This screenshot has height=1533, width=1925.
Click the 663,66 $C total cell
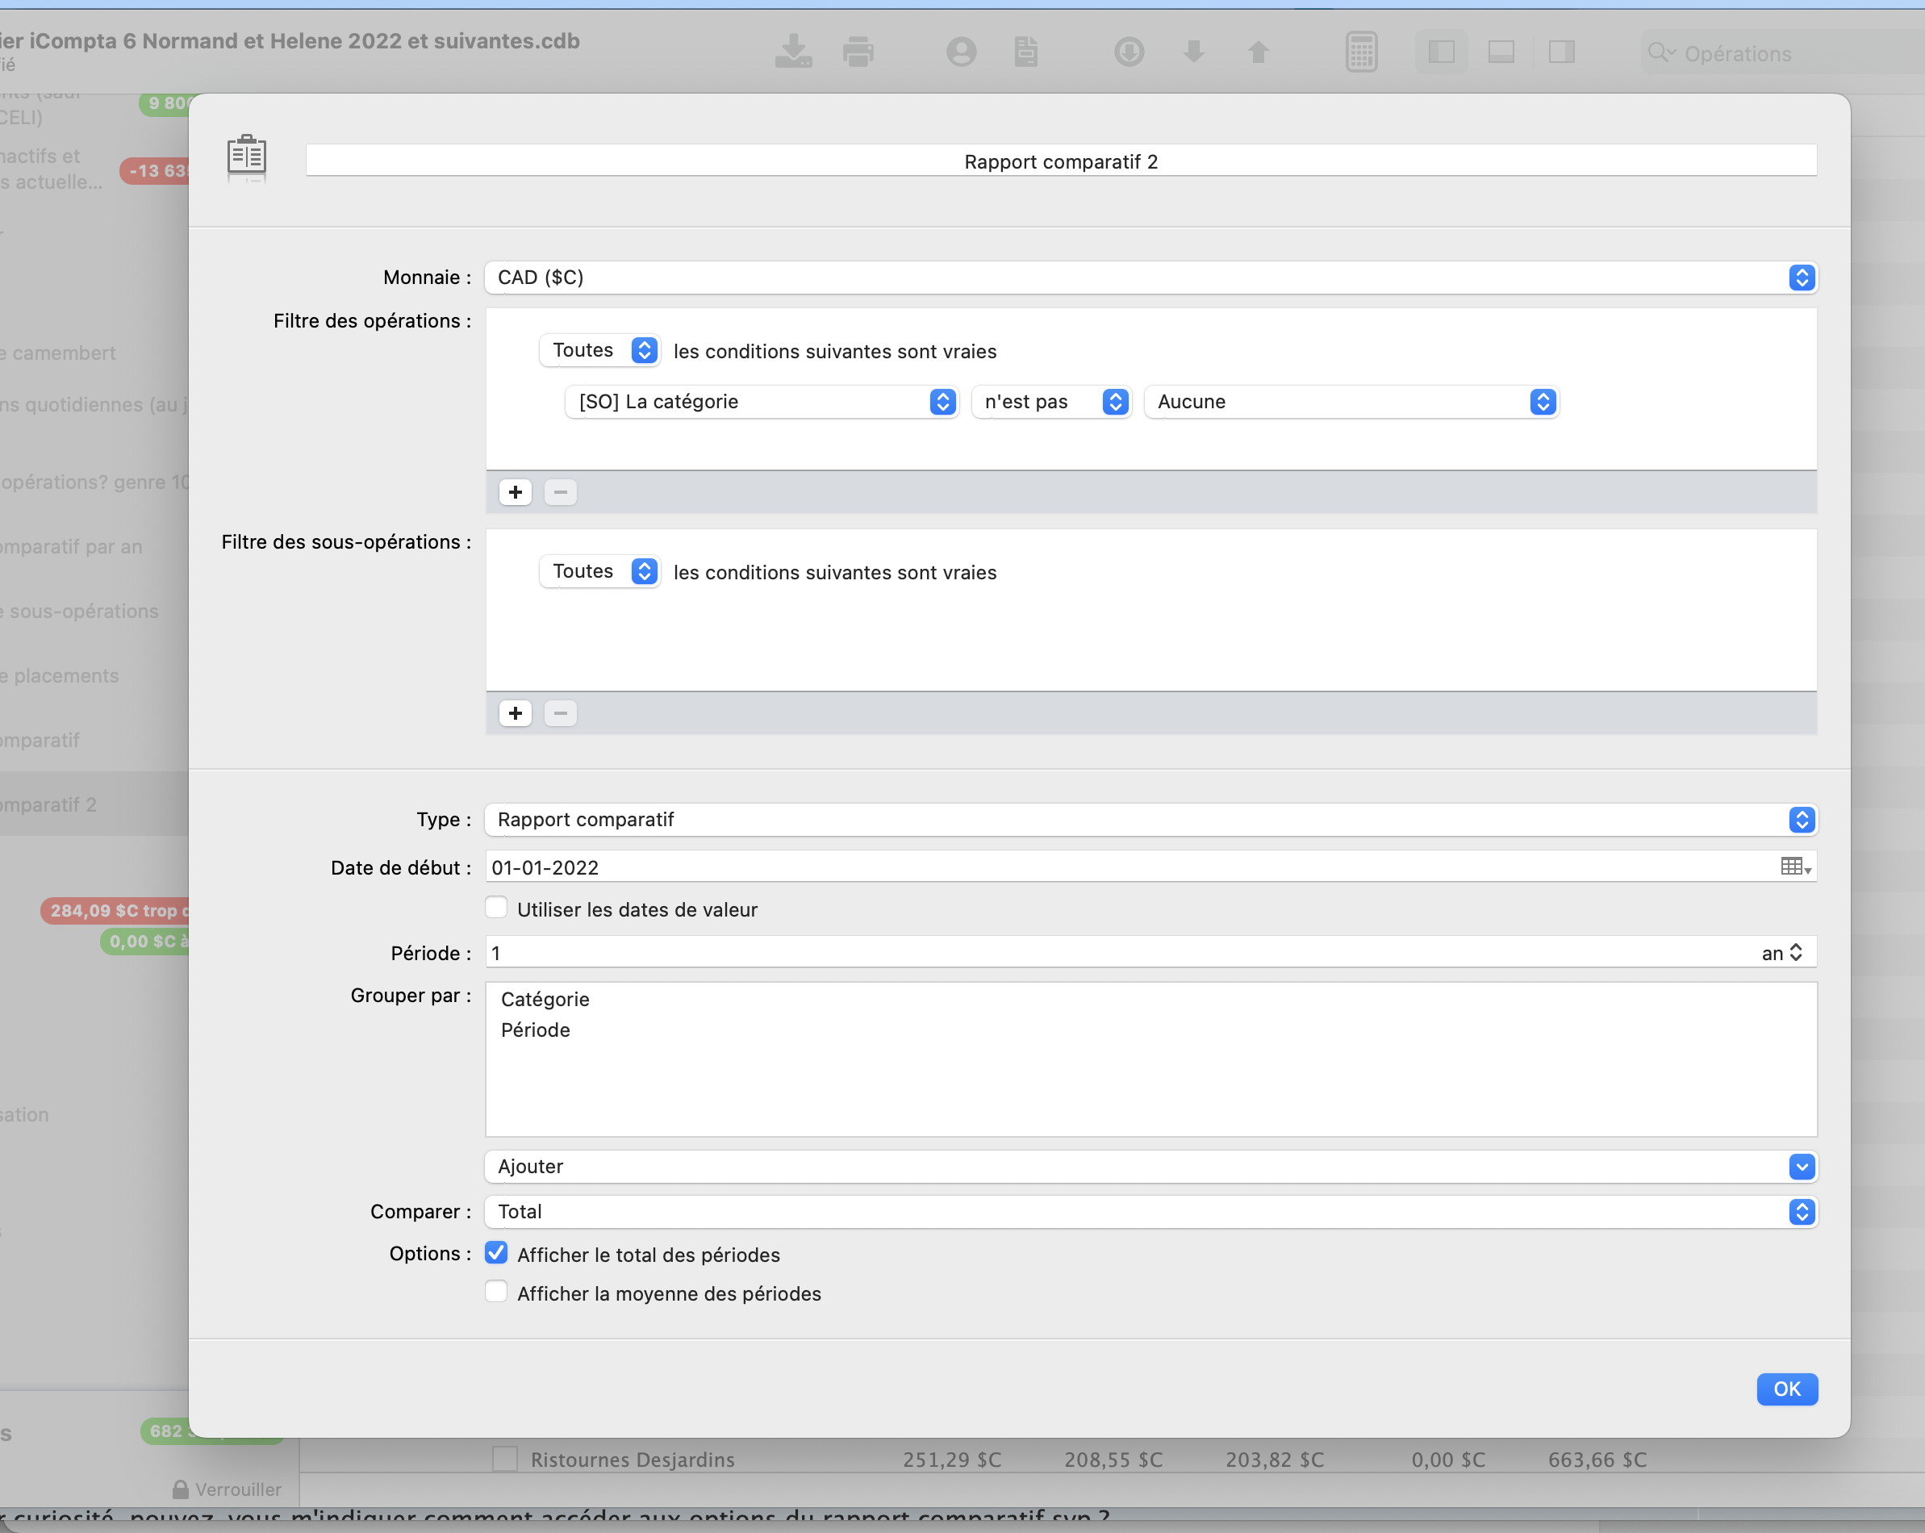[1597, 1460]
